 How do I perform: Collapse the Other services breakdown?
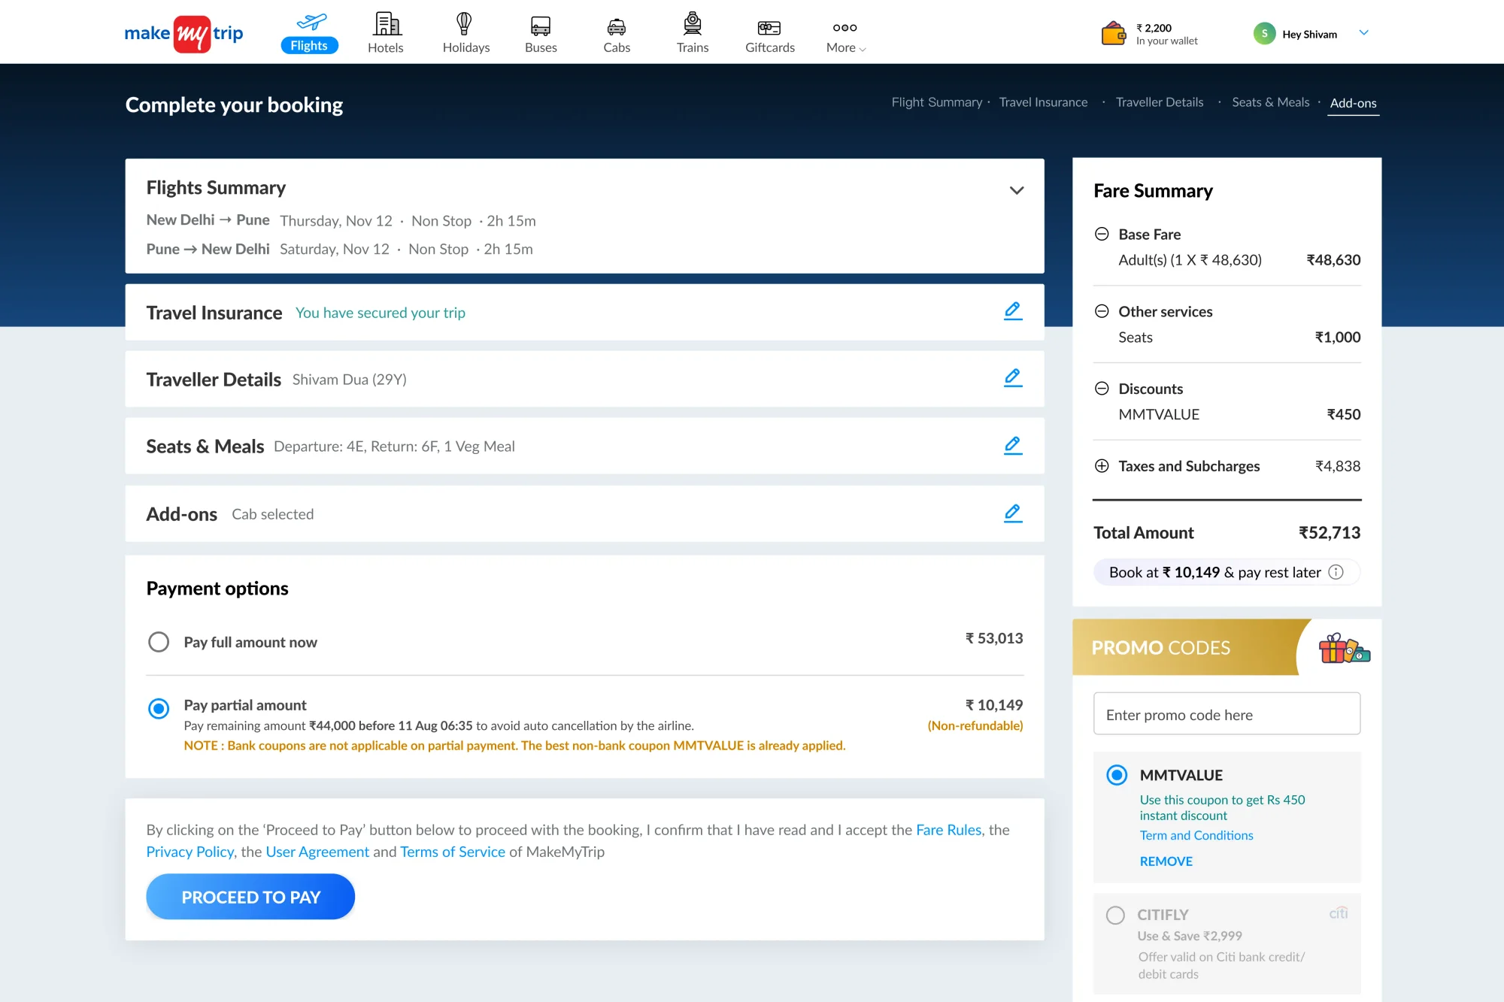1102,311
